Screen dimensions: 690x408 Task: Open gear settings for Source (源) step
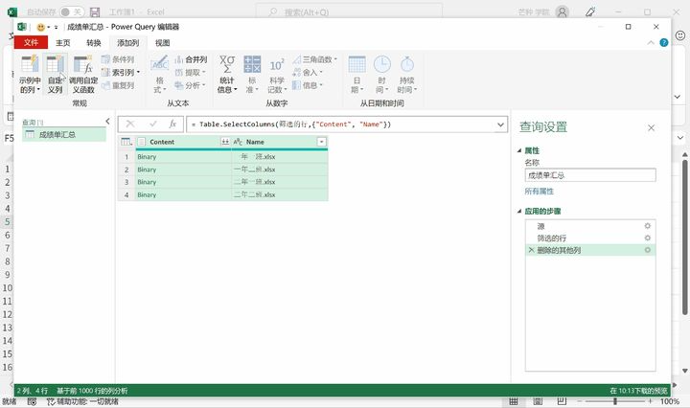pyautogui.click(x=647, y=226)
